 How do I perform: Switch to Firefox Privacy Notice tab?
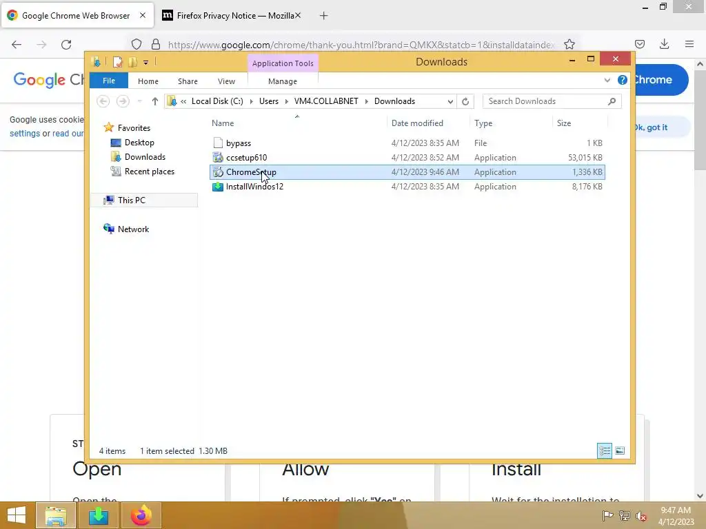[x=232, y=16]
